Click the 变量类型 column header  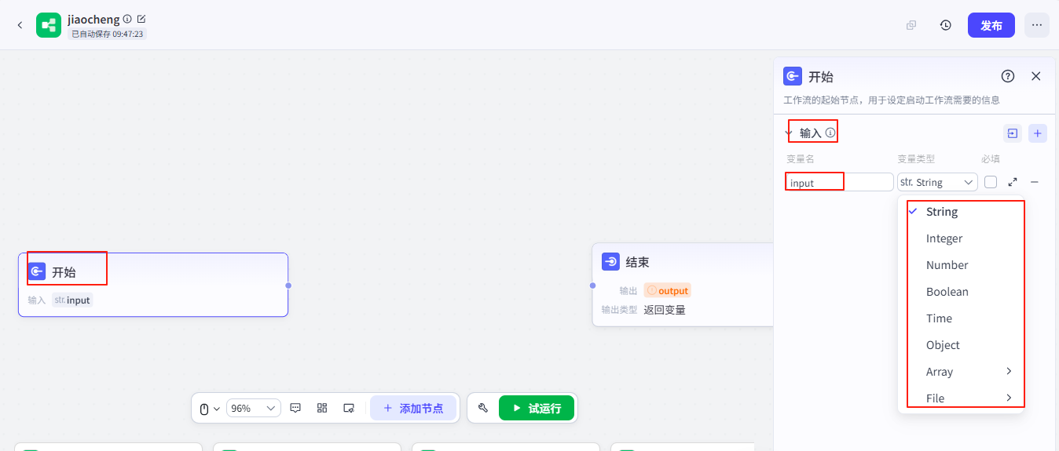click(x=916, y=158)
